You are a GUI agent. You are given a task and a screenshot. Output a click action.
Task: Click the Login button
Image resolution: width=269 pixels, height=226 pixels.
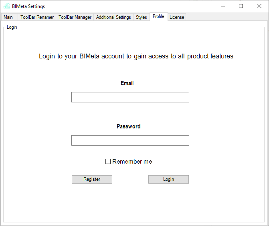click(x=168, y=179)
